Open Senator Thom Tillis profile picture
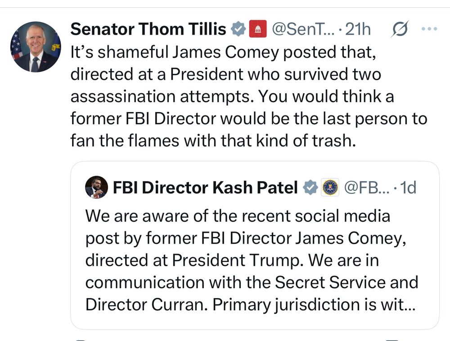The image size is (450, 341). point(36,47)
